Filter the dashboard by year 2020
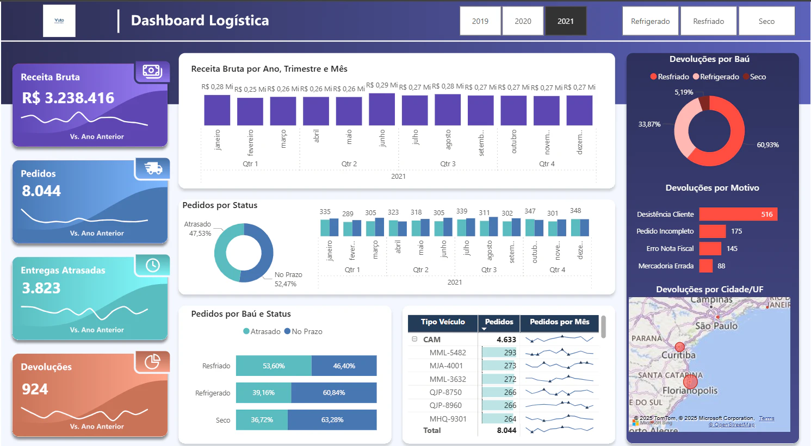The image size is (811, 446). pos(523,21)
